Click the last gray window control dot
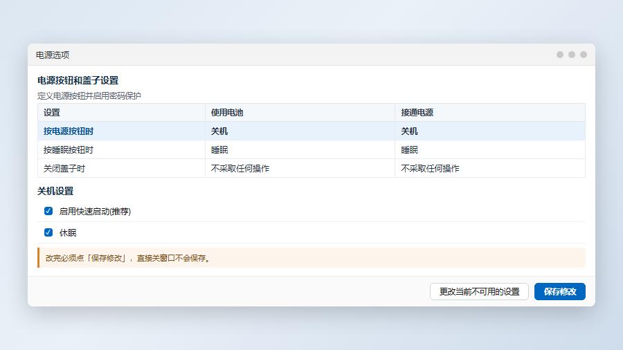The image size is (623, 350). click(584, 55)
